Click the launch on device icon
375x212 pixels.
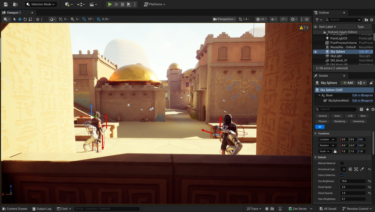129,4
